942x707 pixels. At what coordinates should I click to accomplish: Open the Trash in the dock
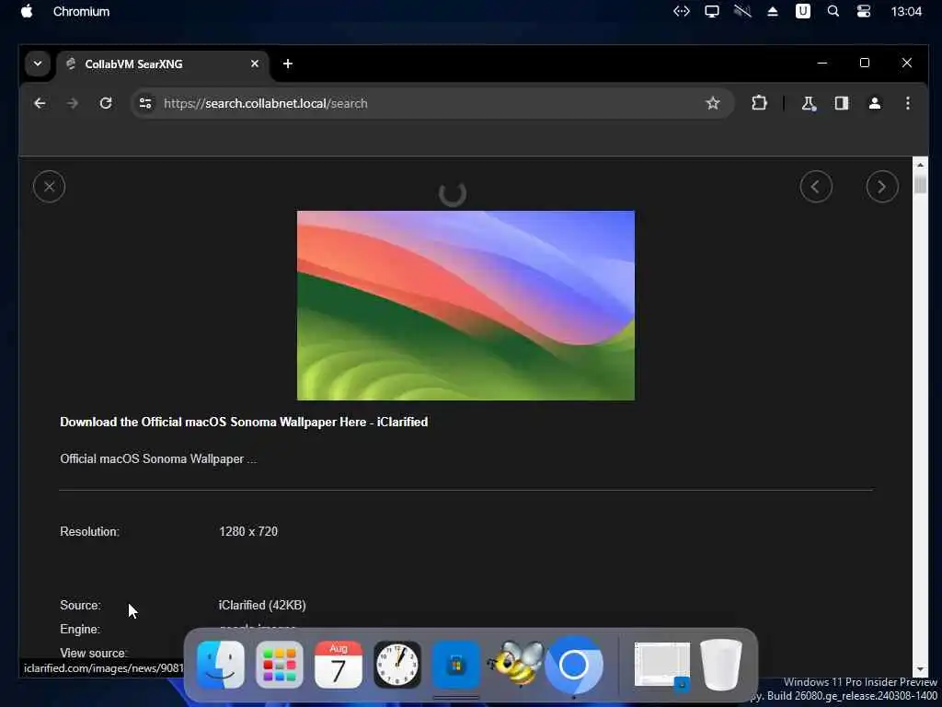tap(721, 665)
